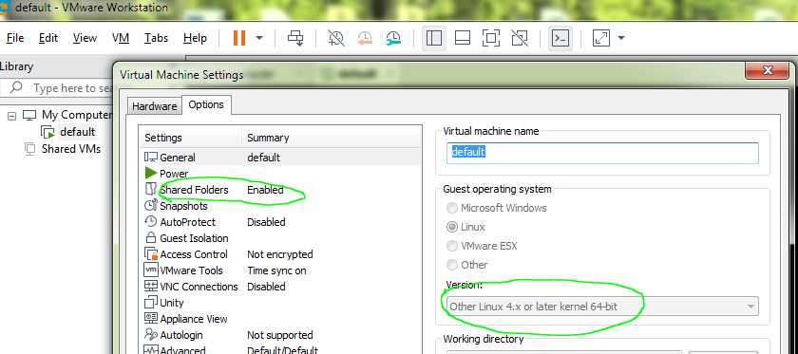Image resolution: width=798 pixels, height=354 pixels.
Task: Switch to the Hardware tab
Action: pos(154,106)
